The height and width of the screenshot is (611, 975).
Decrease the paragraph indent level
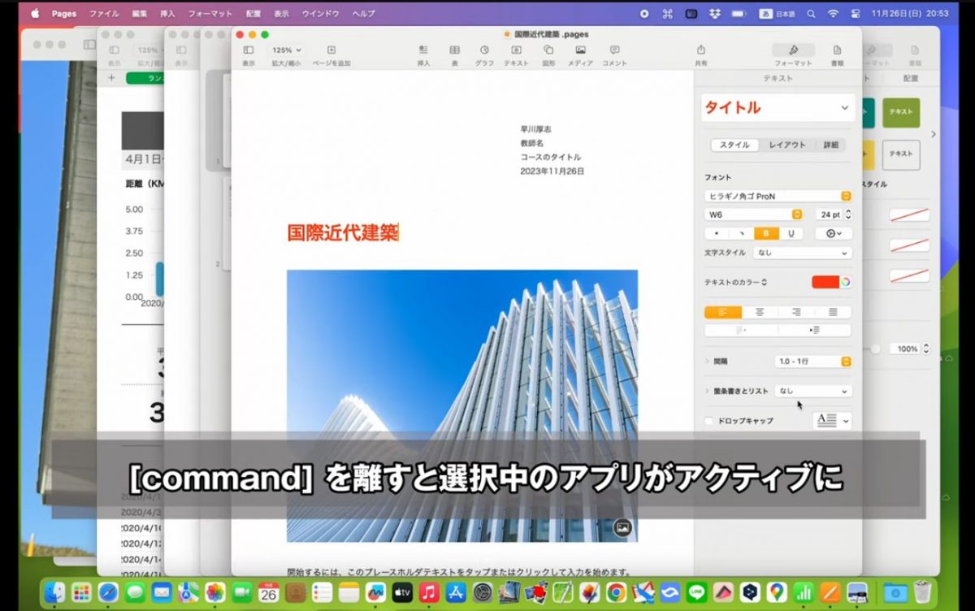741,330
